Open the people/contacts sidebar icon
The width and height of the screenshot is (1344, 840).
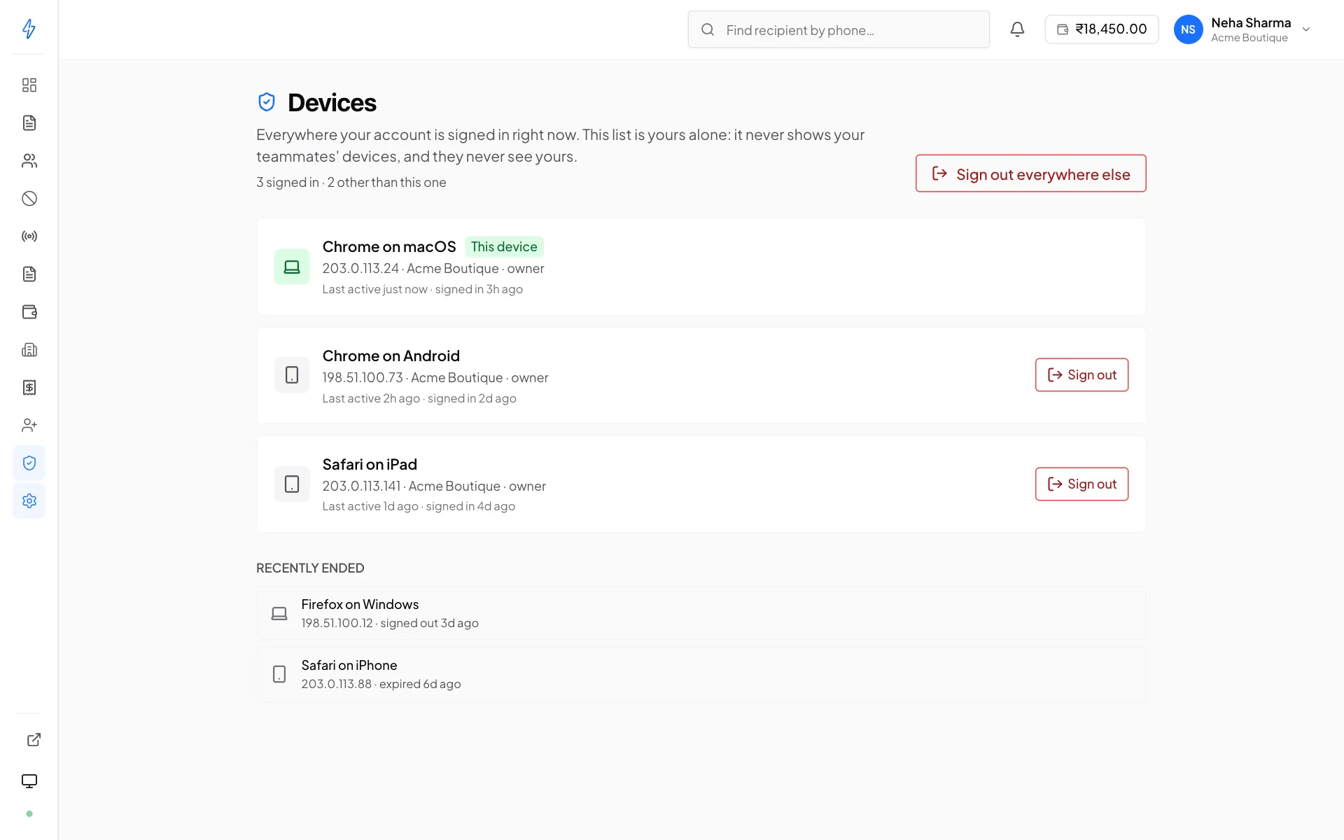[29, 161]
